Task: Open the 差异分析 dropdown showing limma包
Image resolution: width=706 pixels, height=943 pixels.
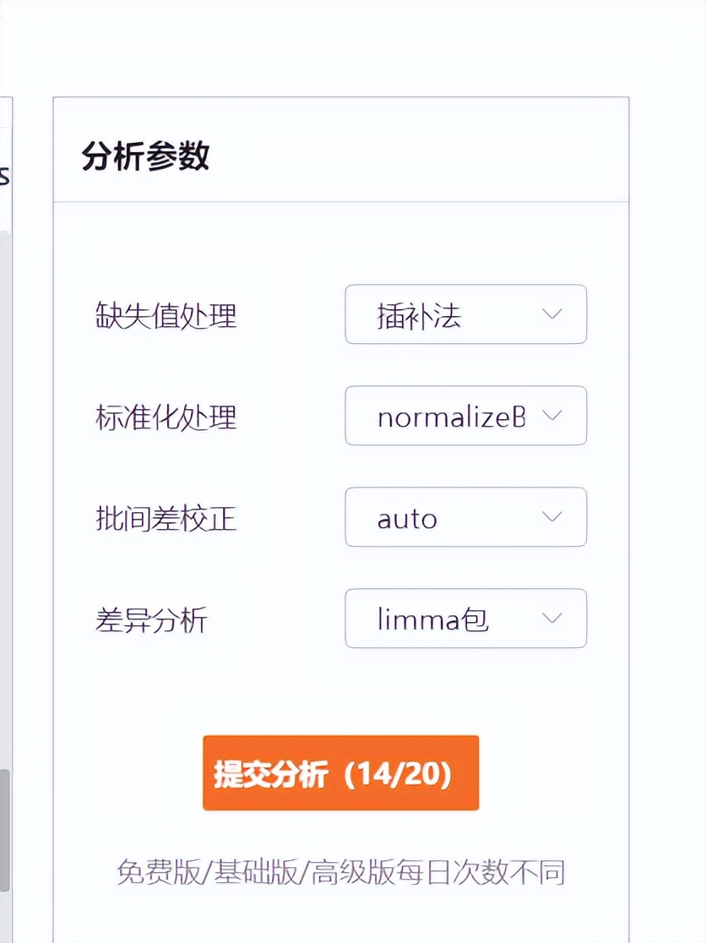Action: coord(465,619)
